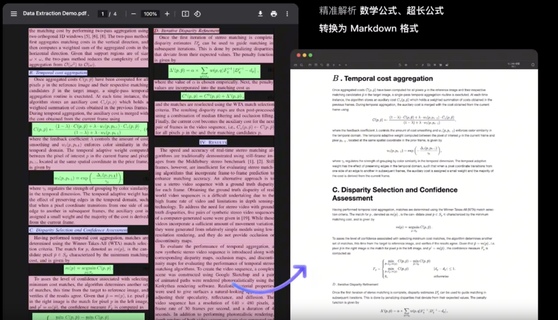
Task: Expand the page navigation showing 1 / 4
Action: 107,13
